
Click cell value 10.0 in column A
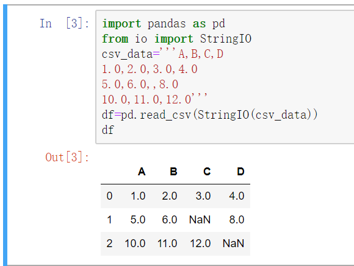[x=135, y=243]
